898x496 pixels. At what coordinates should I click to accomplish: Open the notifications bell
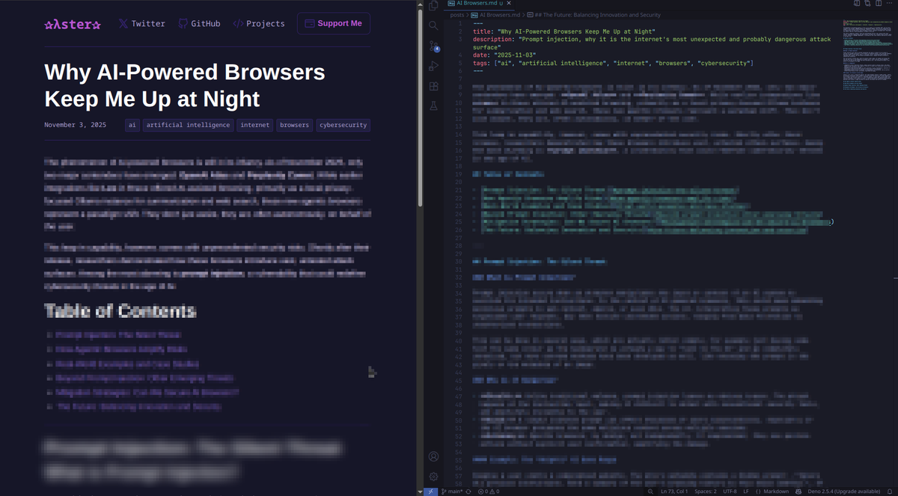point(888,492)
